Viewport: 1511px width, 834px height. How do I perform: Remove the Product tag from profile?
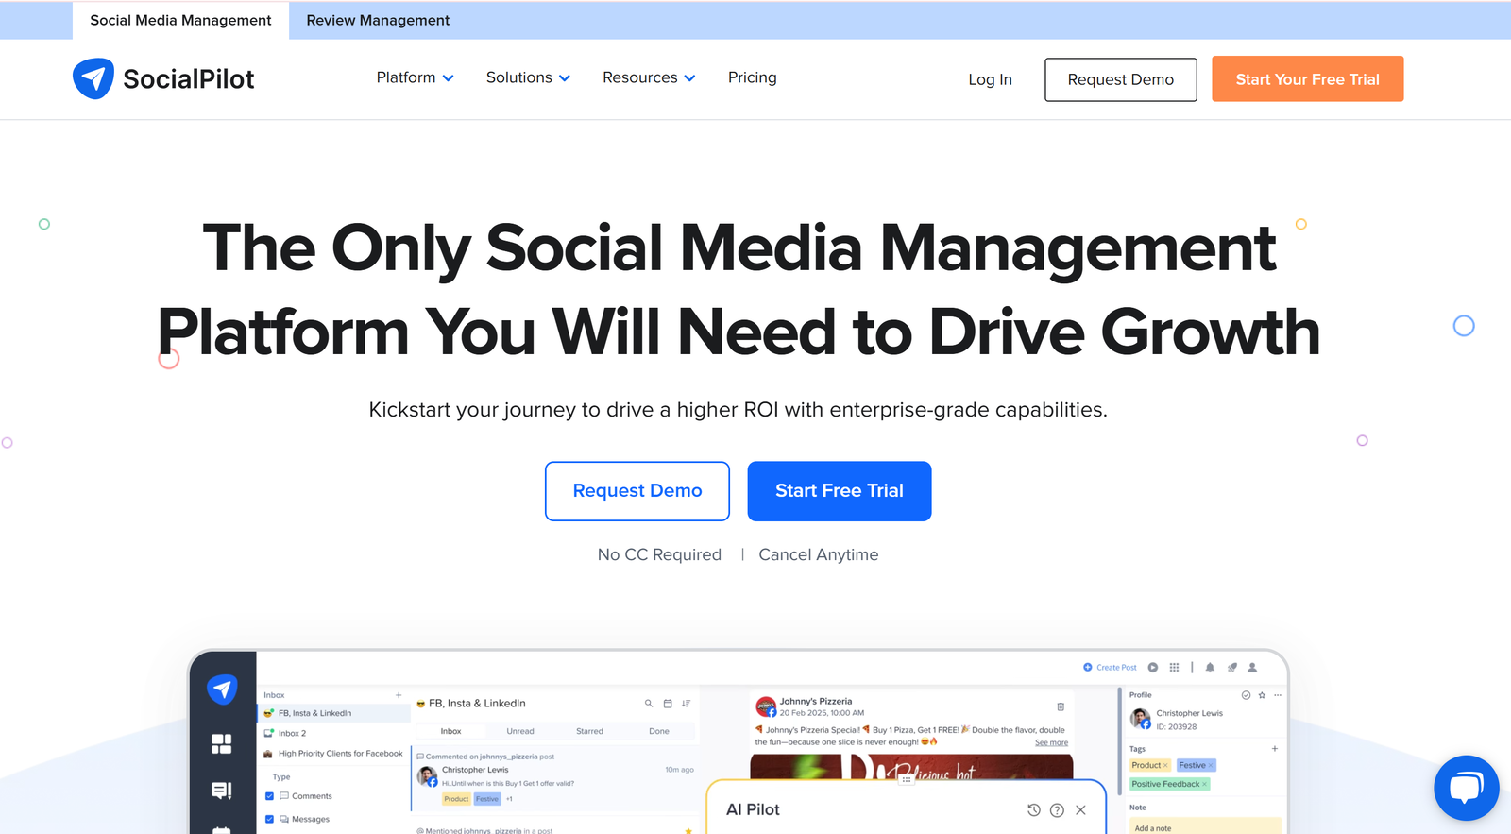click(x=1165, y=766)
